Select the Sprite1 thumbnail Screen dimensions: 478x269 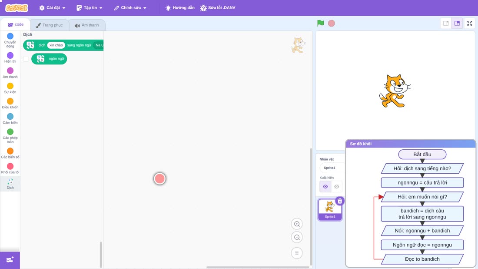[330, 209]
